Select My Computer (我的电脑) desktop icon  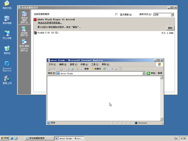[7, 20]
